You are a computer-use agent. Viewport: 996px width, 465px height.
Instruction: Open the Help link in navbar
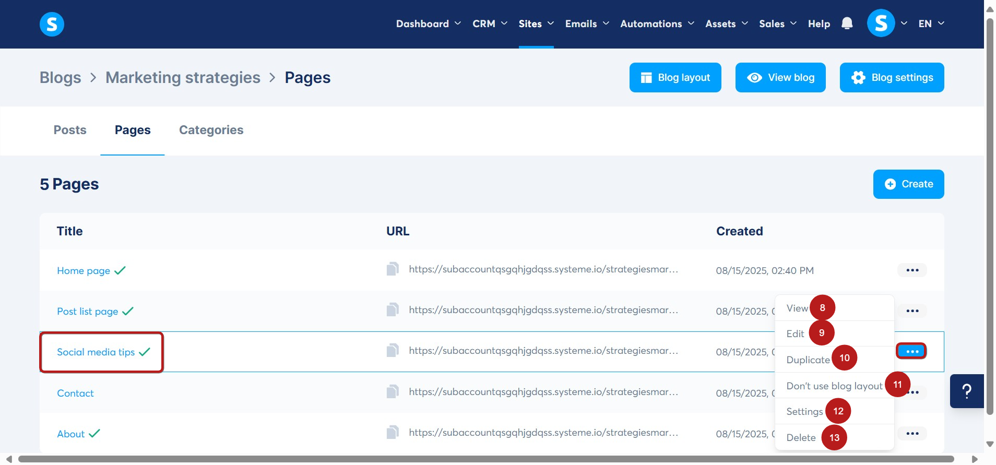pyautogui.click(x=819, y=23)
